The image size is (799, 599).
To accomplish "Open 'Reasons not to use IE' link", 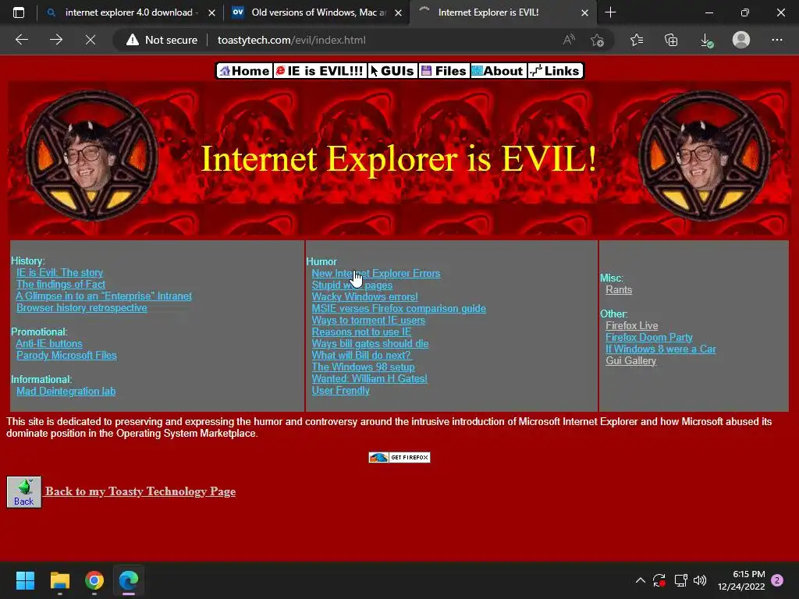I will click(x=361, y=331).
